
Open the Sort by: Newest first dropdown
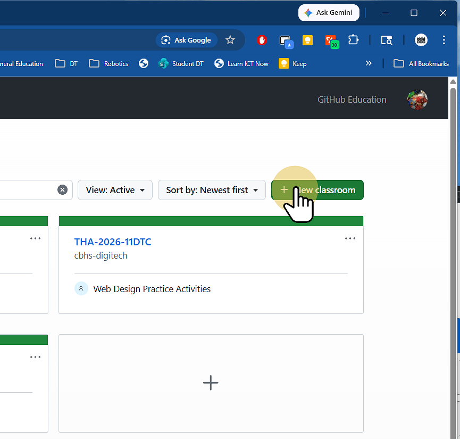(211, 190)
